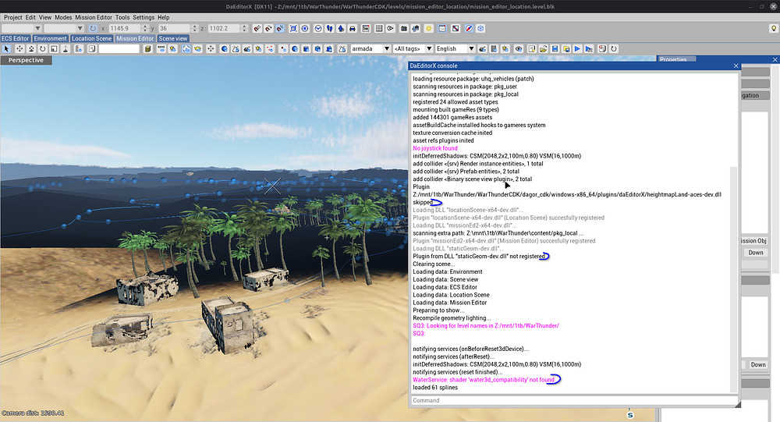This screenshot has height=422, width=780.
Task: Select the Scale object tool
Action: click(x=54, y=49)
